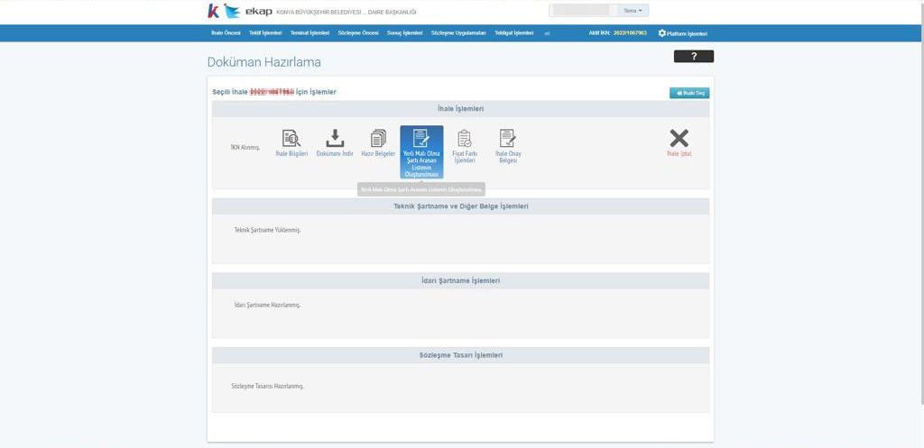The height and width of the screenshot is (448, 924).
Task: Open the Sözleşme Uygulamaları menu
Action: pyautogui.click(x=458, y=33)
